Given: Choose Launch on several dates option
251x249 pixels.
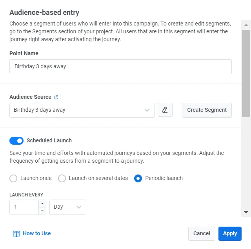Looking at the screenshot, I should [x=62, y=178].
